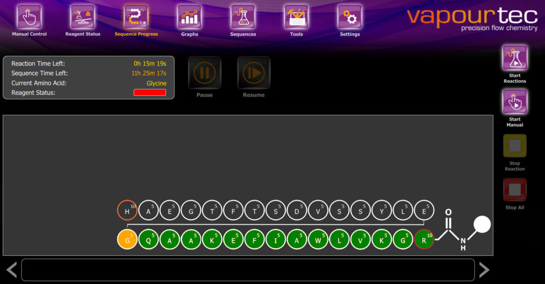
Task: Click the red Reagent Status indicator bar
Action: coord(150,93)
